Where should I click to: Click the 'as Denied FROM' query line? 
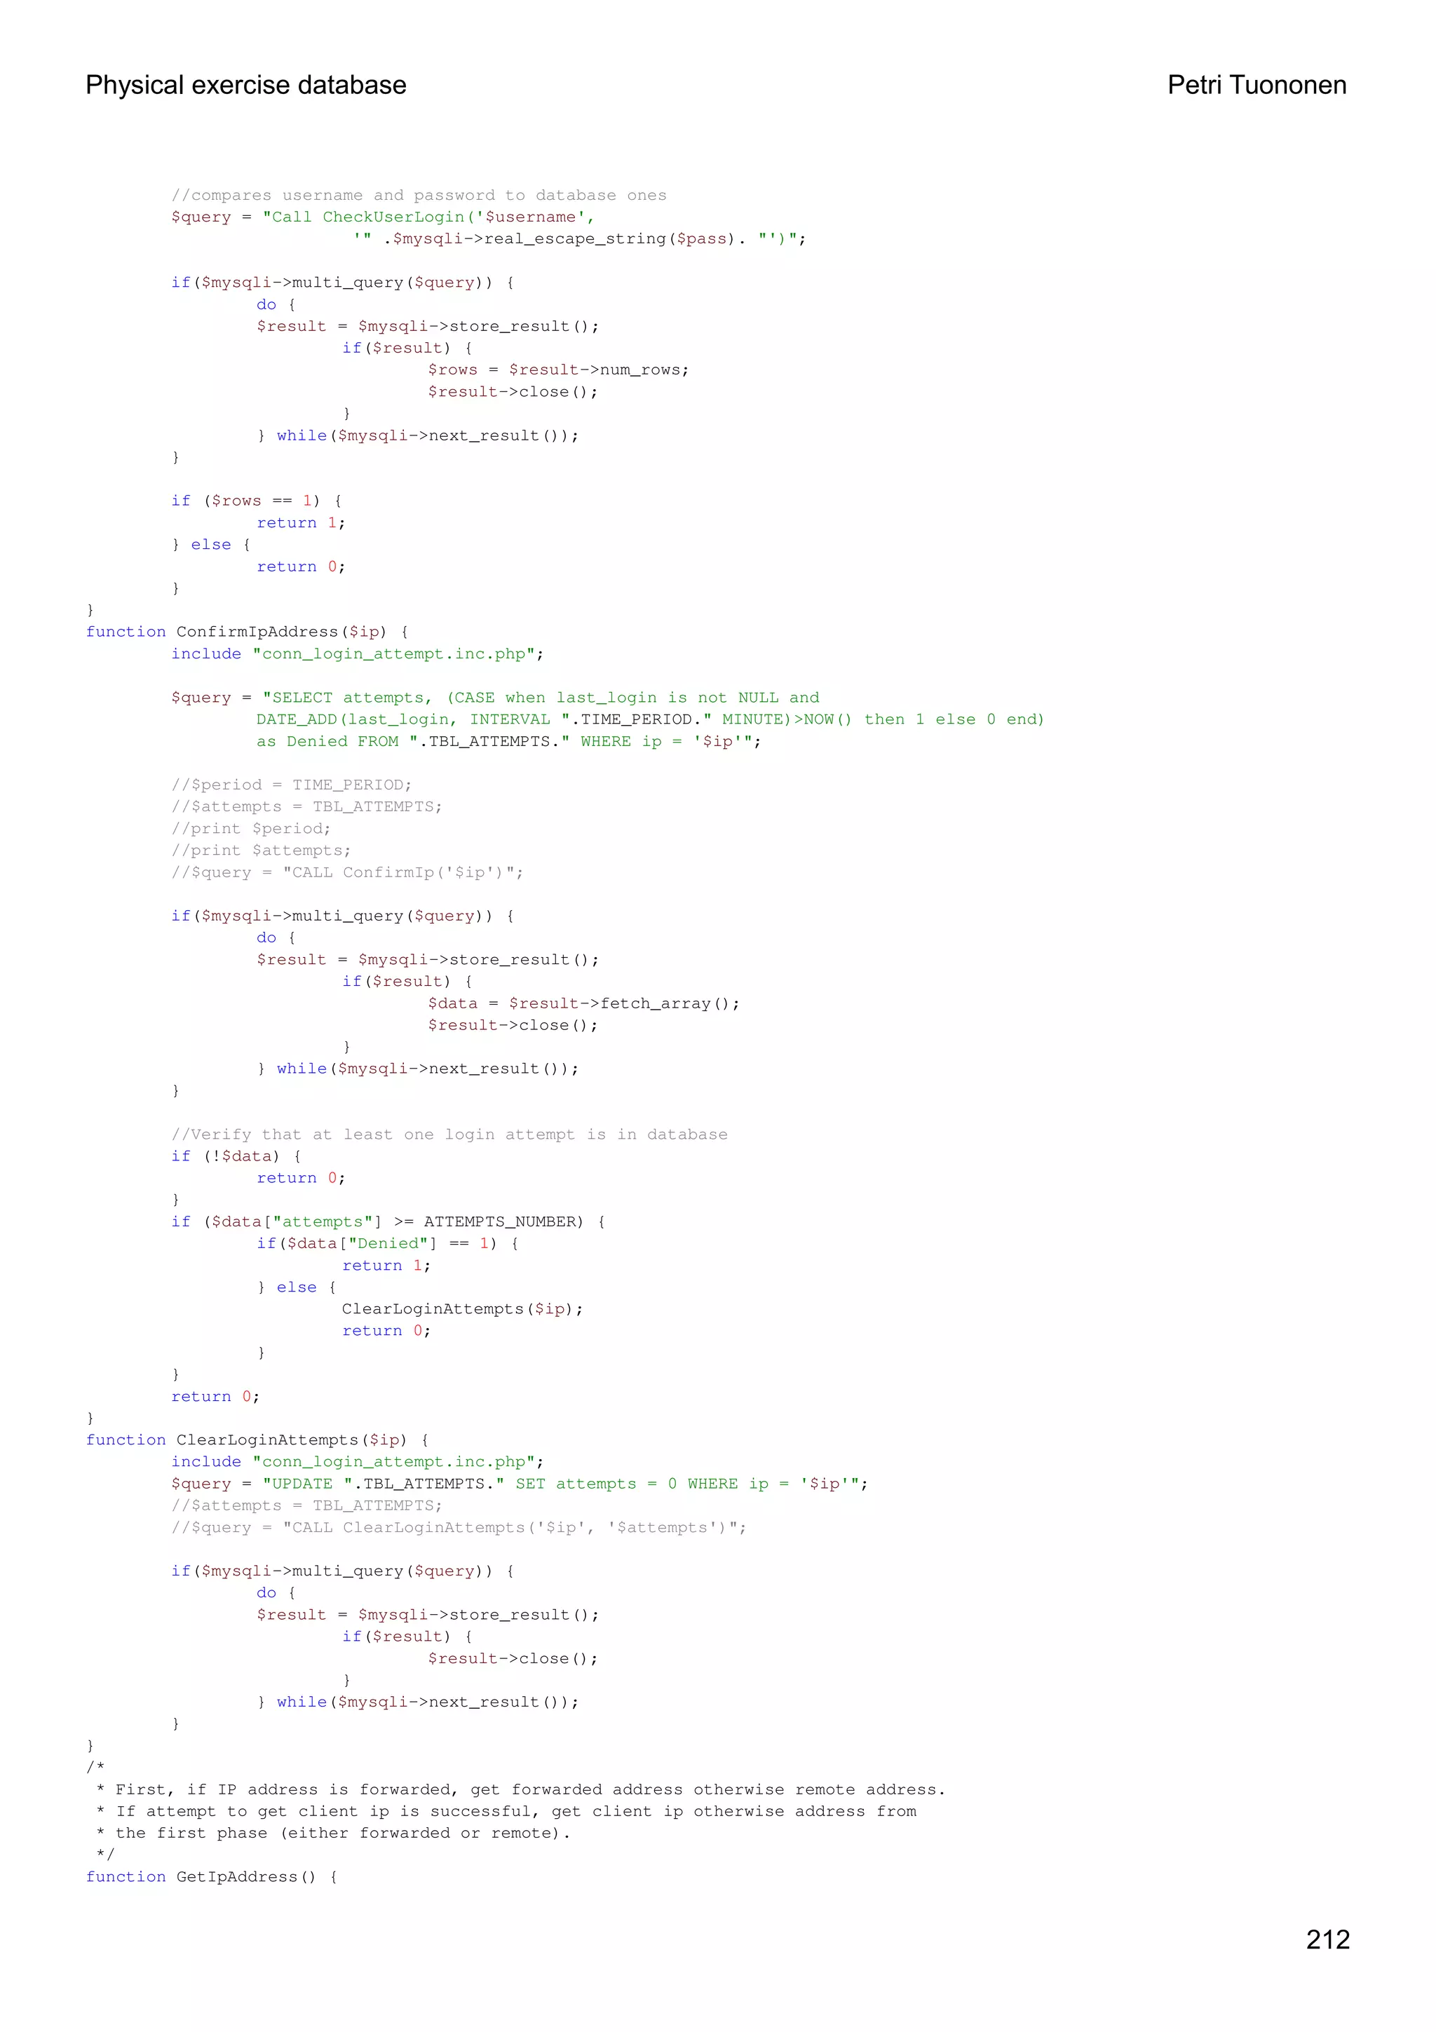coord(509,742)
